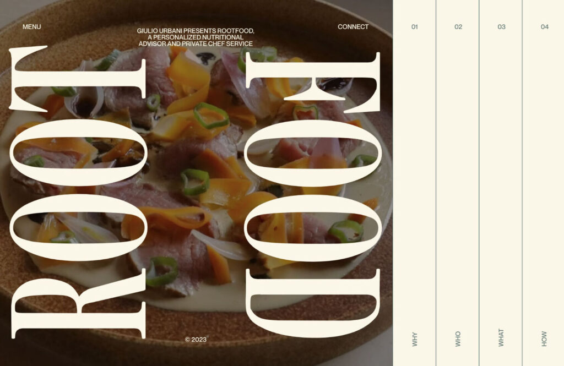This screenshot has height=366, width=564.
Task: Open the MENU navigation link
Action: click(31, 26)
